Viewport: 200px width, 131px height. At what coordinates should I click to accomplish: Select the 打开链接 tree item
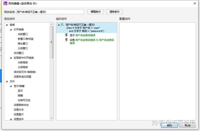click(x=19, y=30)
